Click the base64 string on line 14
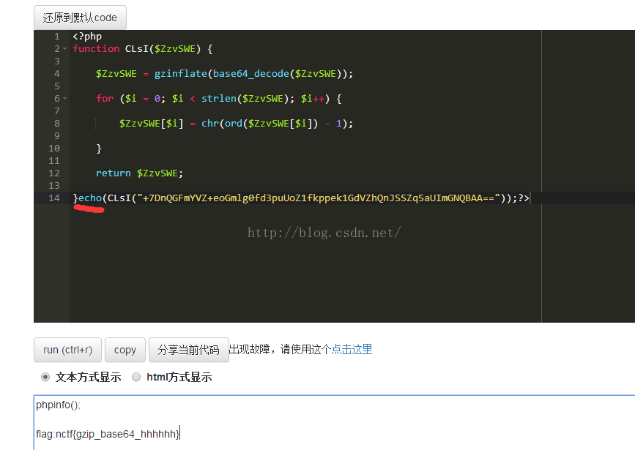 pos(319,198)
